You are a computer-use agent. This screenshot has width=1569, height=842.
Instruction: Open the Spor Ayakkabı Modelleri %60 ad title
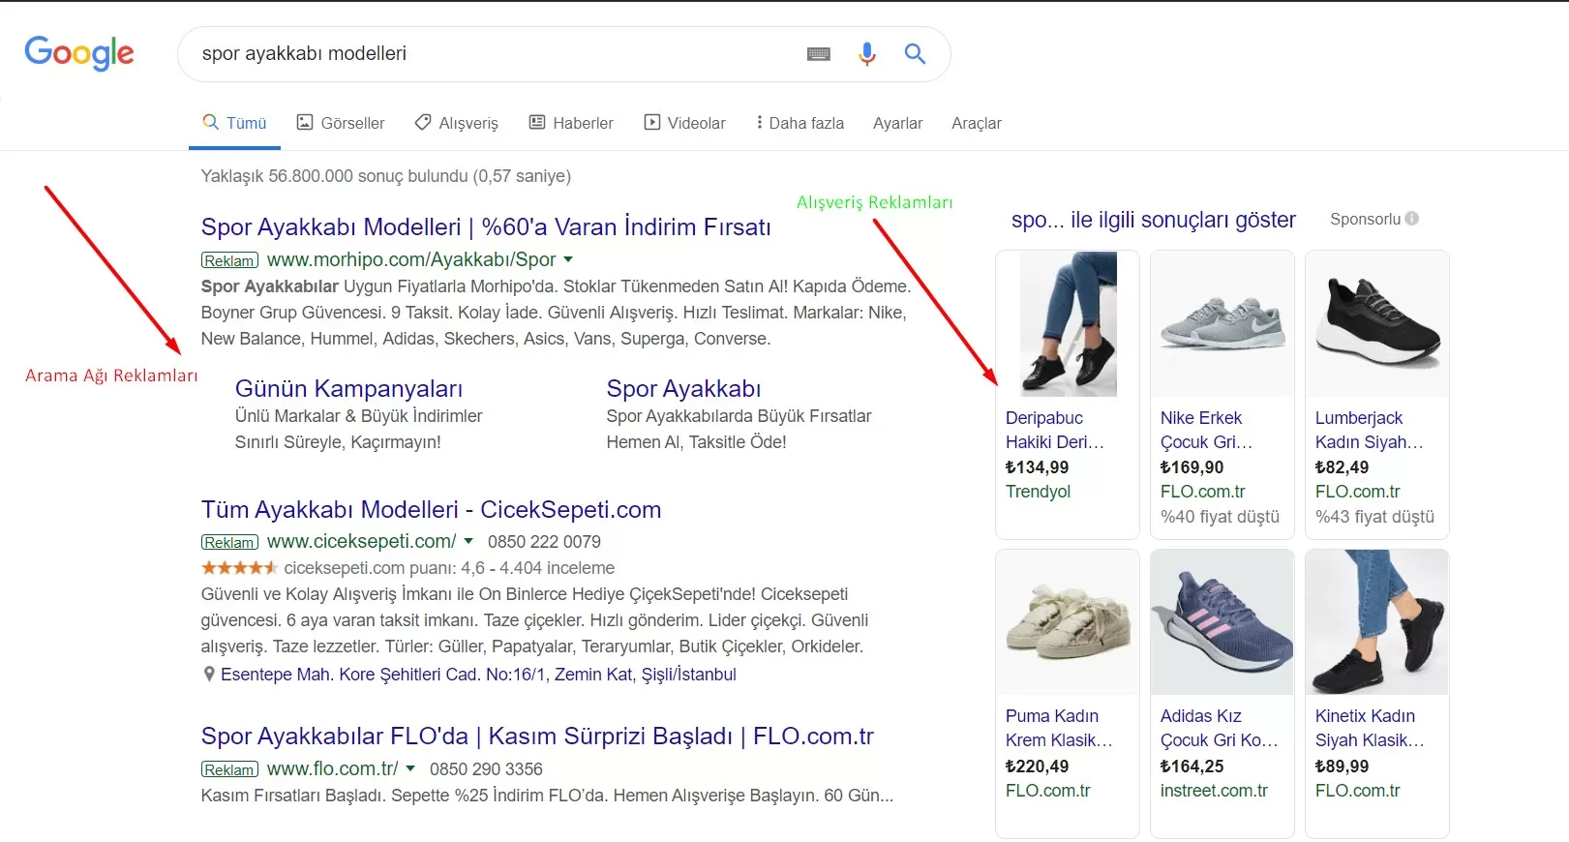[x=486, y=227]
